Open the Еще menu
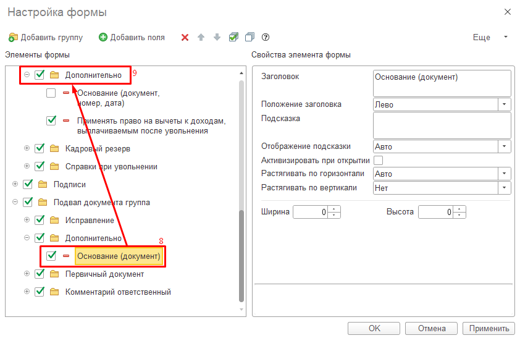Viewport: 520px width, 338px height. [x=490, y=37]
